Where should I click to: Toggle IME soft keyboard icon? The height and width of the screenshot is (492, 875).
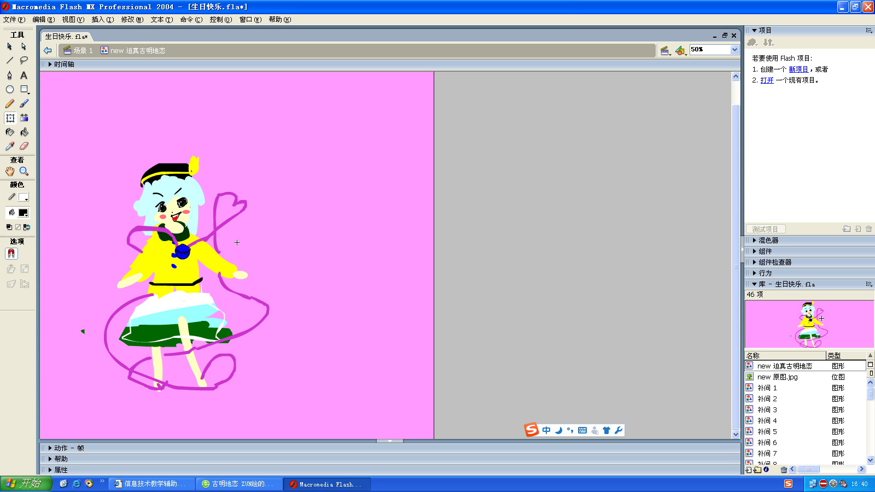point(582,430)
